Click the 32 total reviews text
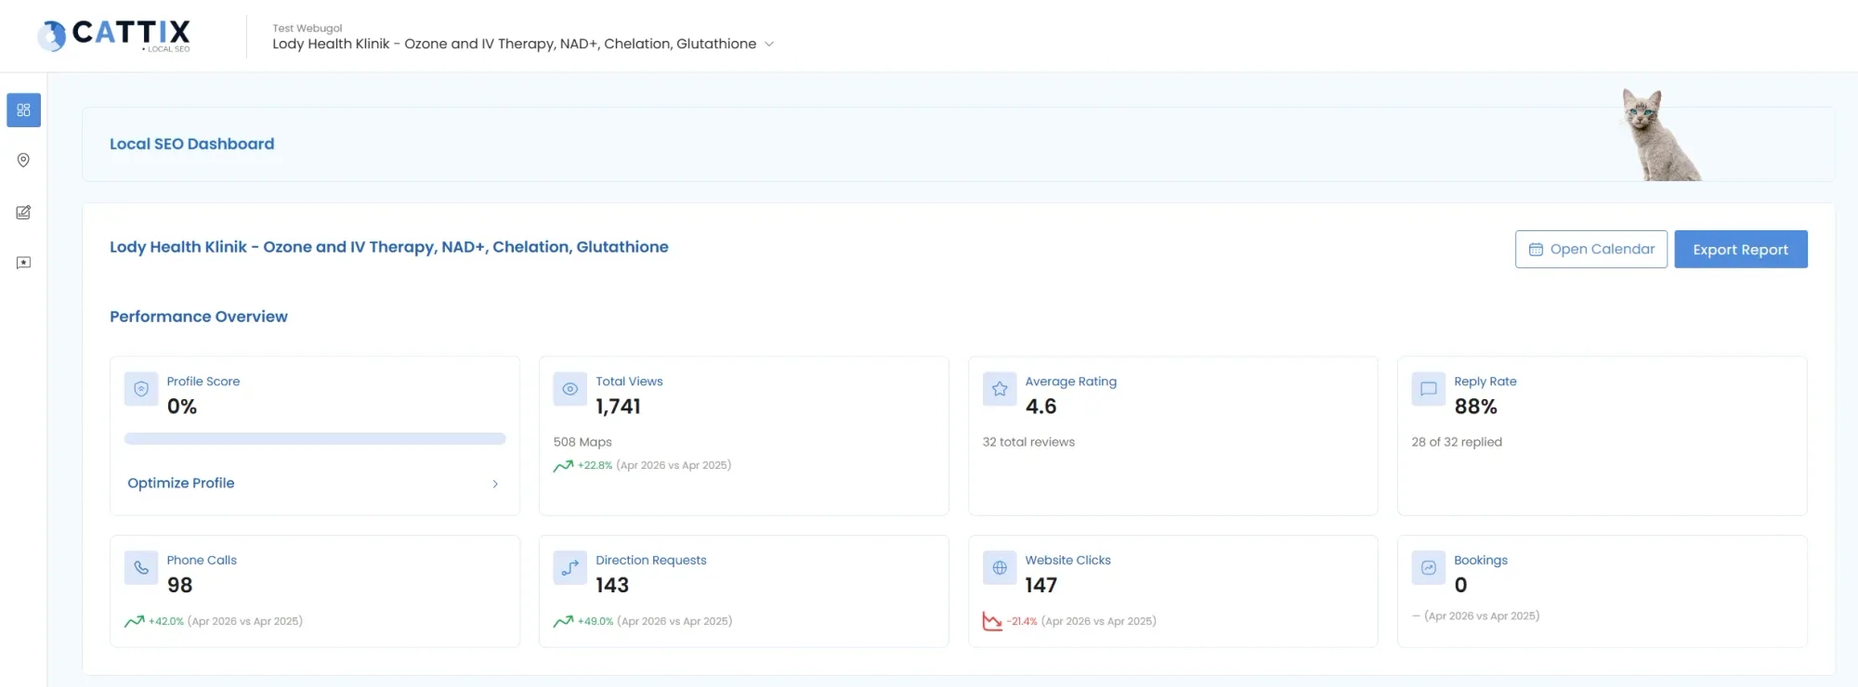This screenshot has width=1858, height=687. pos(1028,442)
